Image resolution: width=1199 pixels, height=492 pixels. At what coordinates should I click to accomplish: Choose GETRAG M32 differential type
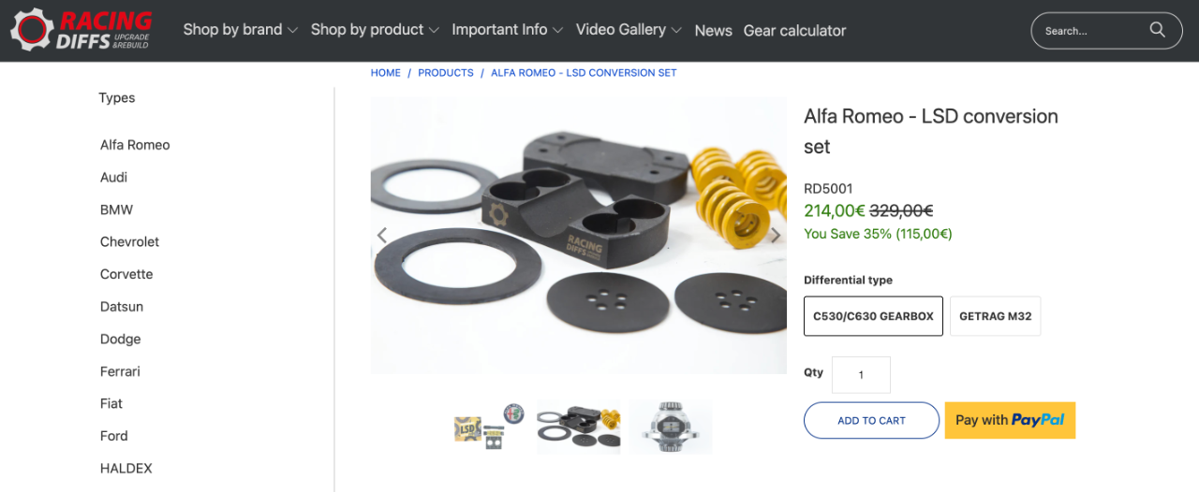click(995, 316)
